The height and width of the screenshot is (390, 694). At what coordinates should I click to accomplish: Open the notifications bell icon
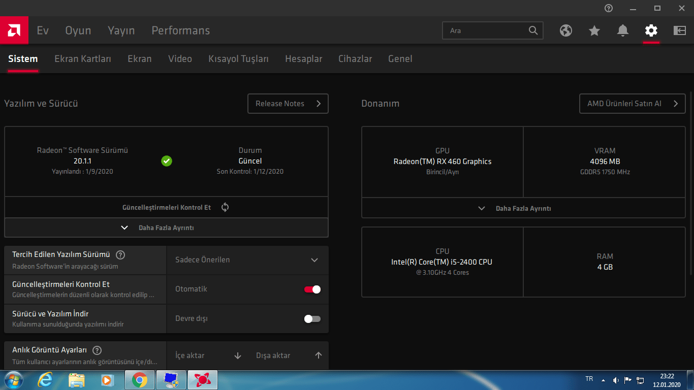click(x=623, y=30)
